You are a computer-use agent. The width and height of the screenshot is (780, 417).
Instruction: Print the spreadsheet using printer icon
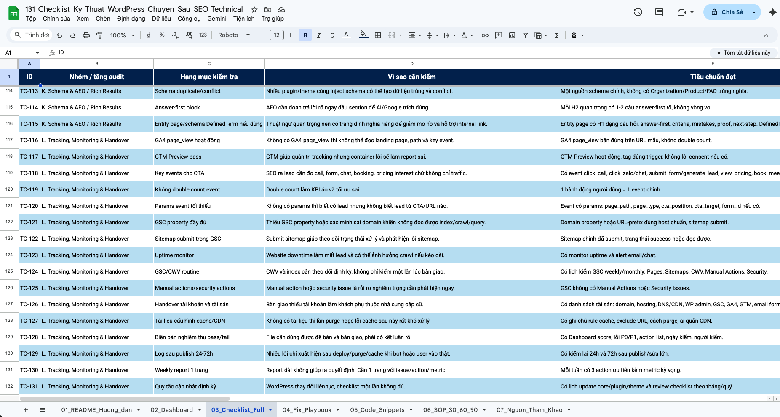pos(86,35)
